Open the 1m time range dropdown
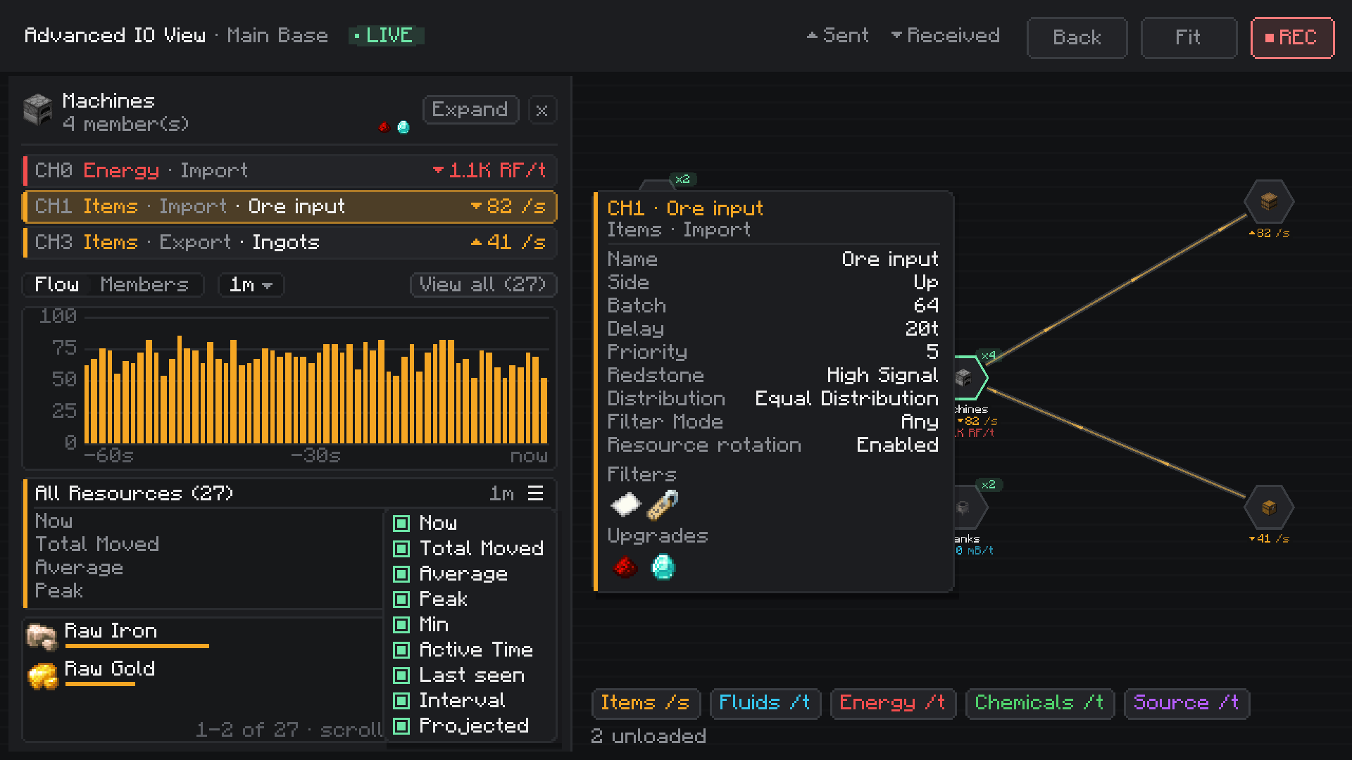This screenshot has width=1352, height=760. tap(251, 285)
